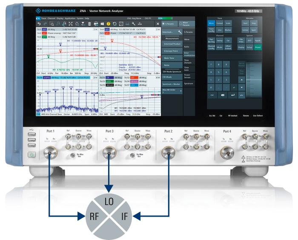Screen dimensions: 298x240
Task: Click the Center key in Stimulus group
Action: (245, 30)
